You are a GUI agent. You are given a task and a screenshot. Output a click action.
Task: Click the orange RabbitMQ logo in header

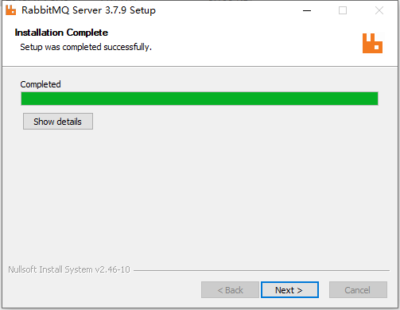click(x=372, y=43)
